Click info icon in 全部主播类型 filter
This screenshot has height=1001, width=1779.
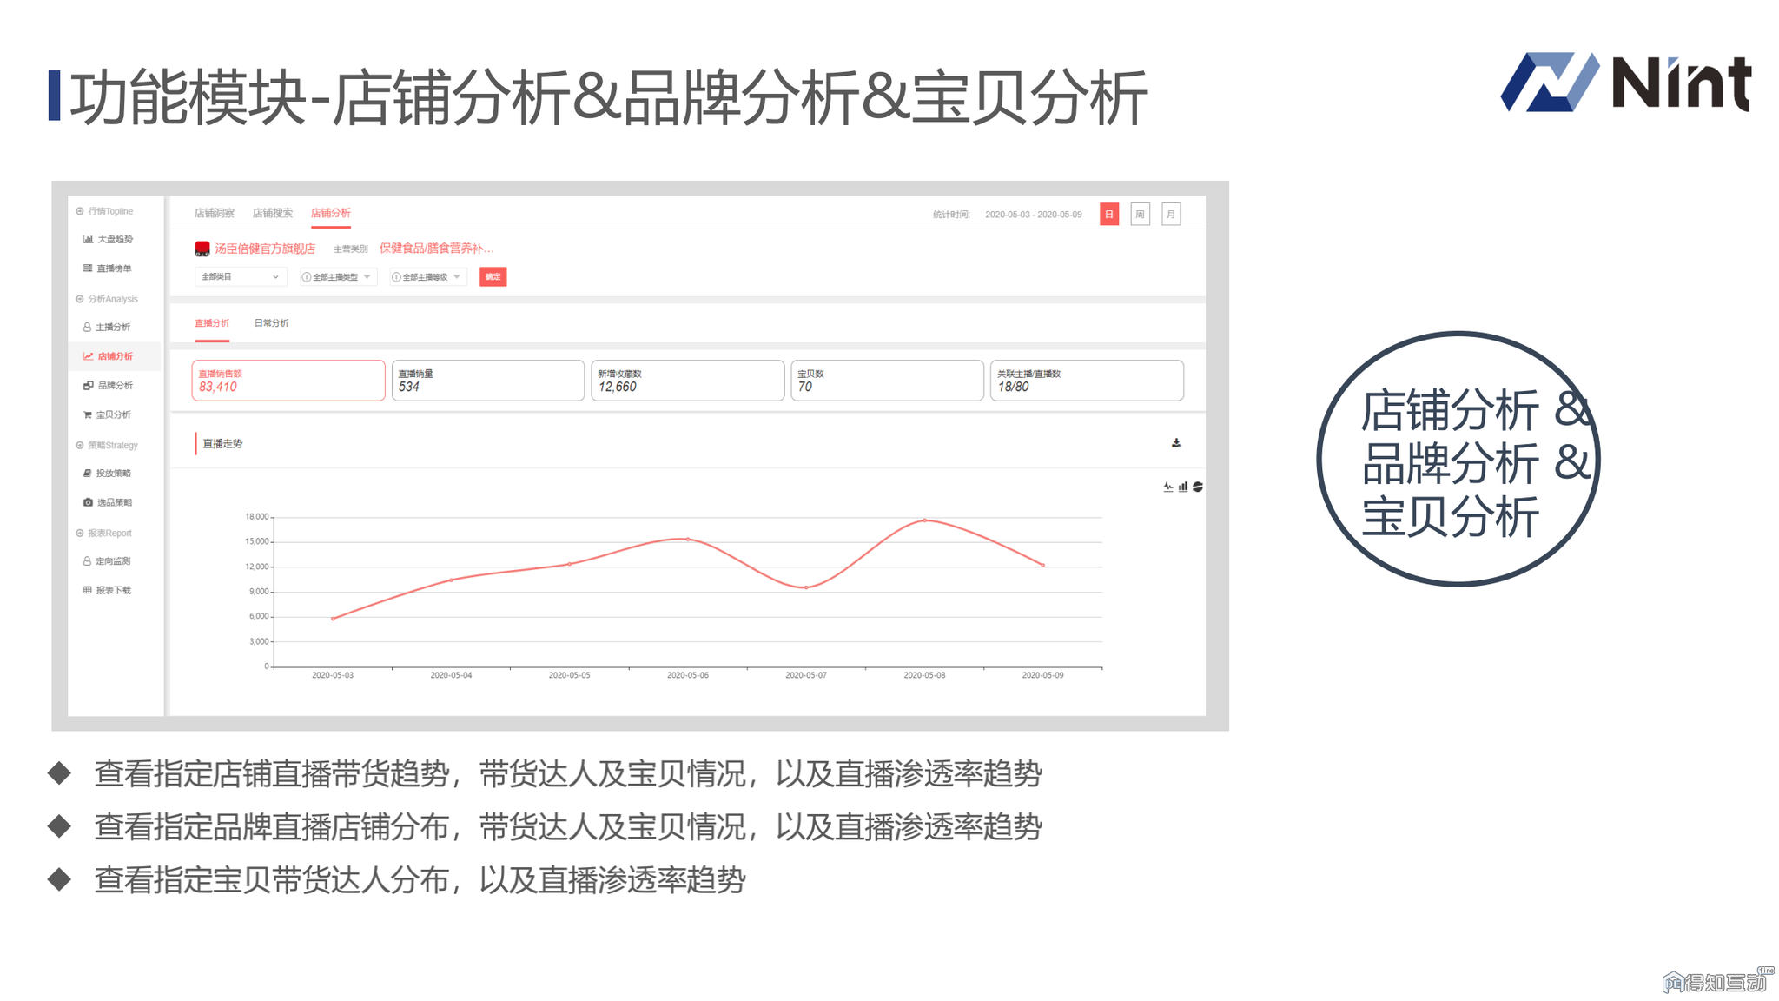(306, 277)
